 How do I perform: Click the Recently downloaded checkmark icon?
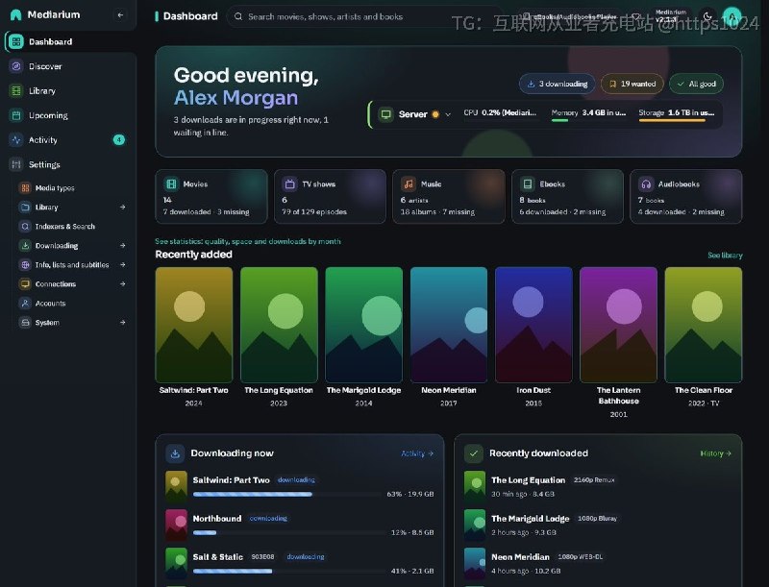[x=474, y=453]
